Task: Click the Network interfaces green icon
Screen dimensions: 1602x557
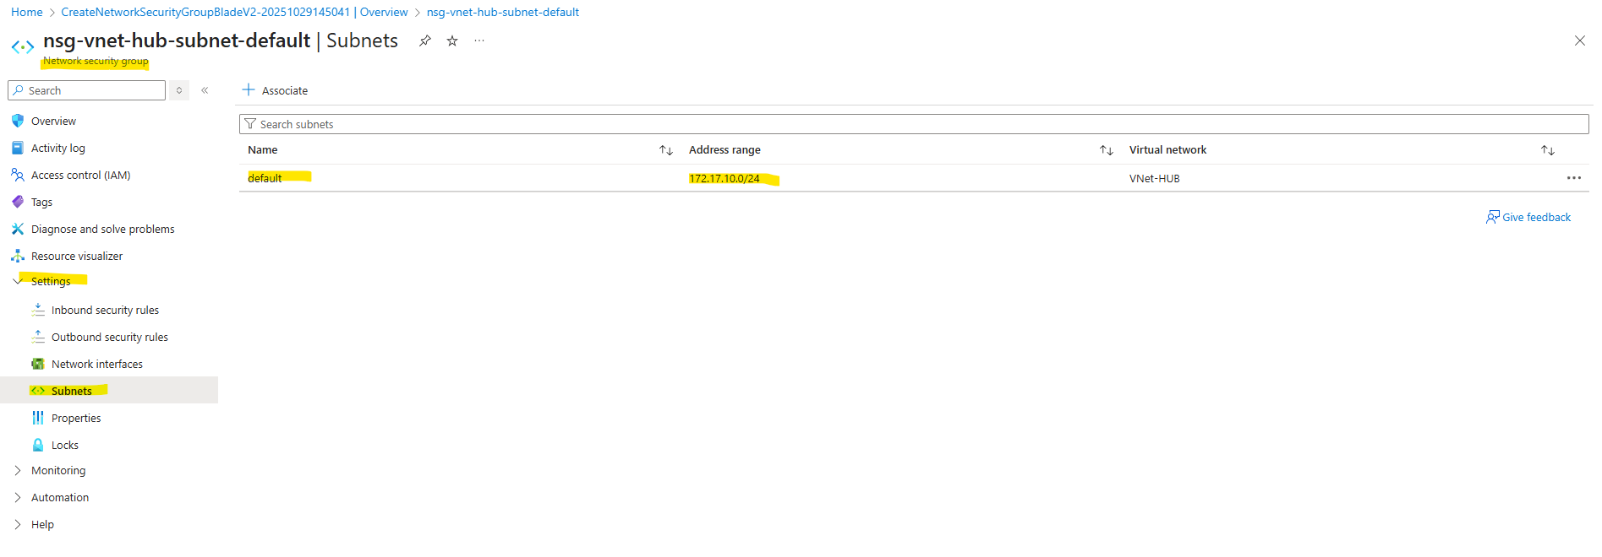Action: [38, 365]
